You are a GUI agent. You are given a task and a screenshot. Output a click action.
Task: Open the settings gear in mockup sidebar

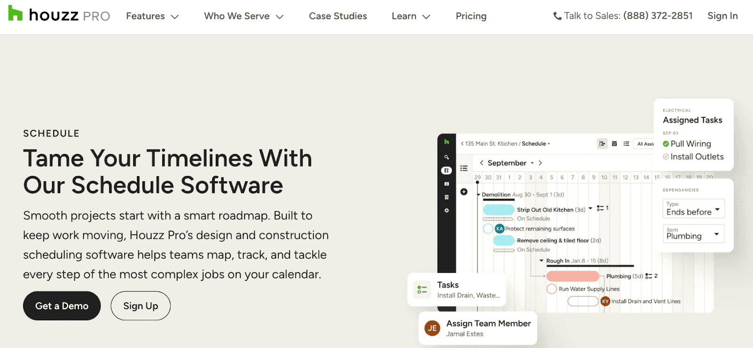point(447,210)
